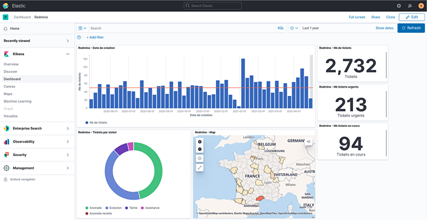Image resolution: width=427 pixels, height=220 pixels.
Task: Open Overview in Kibana menu
Action: pyautogui.click(x=11, y=64)
